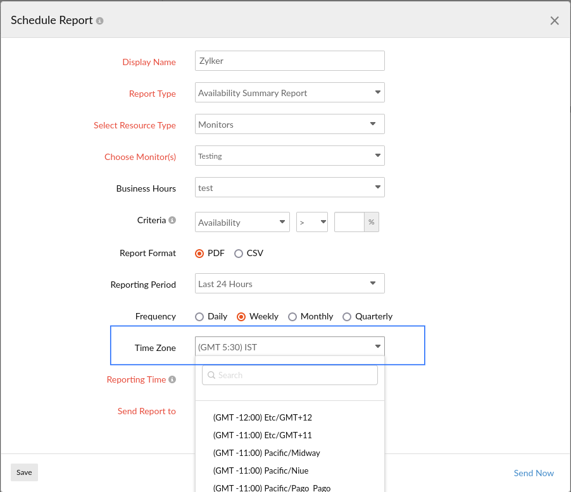Click the search magnifier in the timezone dropdown

click(211, 375)
